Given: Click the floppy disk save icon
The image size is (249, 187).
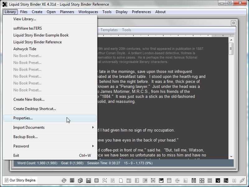Looking at the screenshot, I should pyautogui.click(x=88, y=180).
